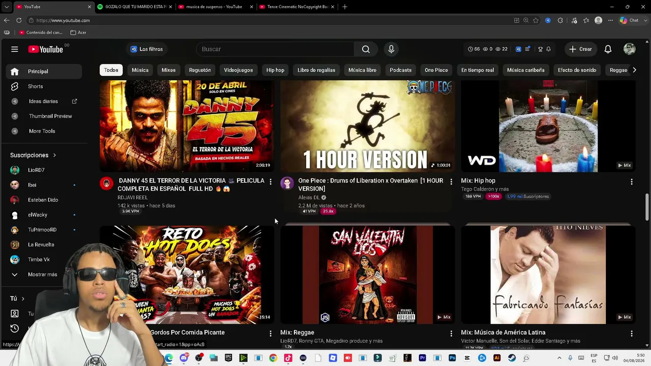The width and height of the screenshot is (651, 366).
Task: Open the DANNY 45 movie thumbnail
Action: (187, 126)
